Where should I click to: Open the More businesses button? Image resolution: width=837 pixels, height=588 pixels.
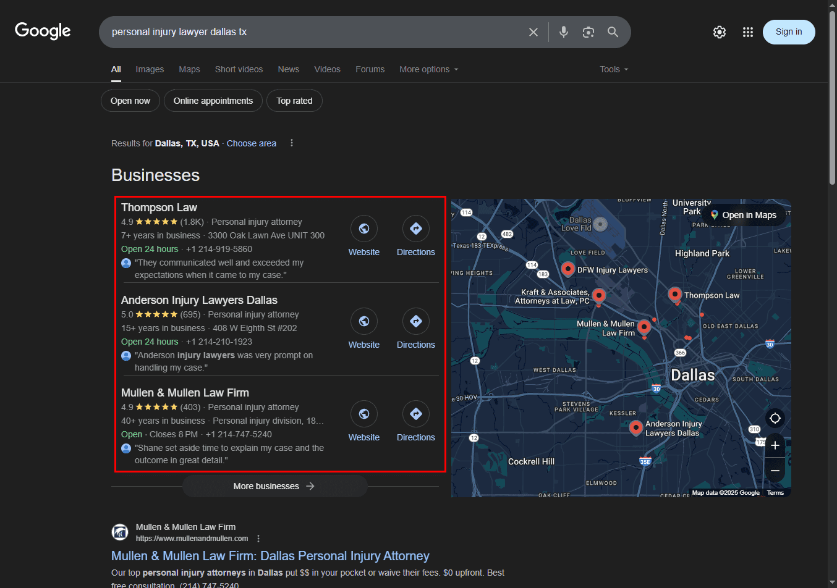274,486
